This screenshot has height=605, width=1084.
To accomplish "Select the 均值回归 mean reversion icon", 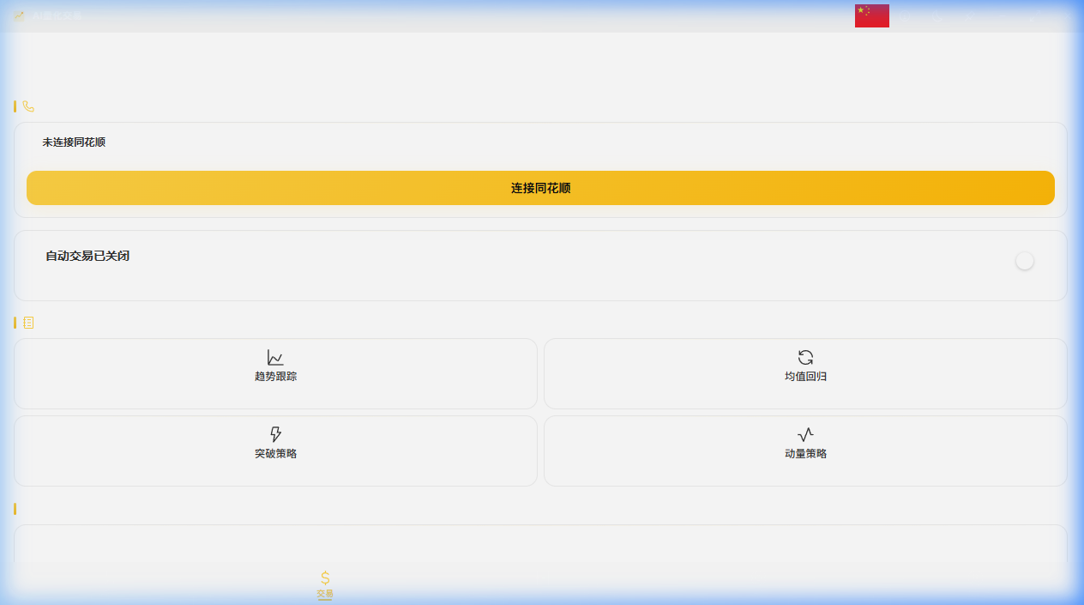I will point(805,359).
